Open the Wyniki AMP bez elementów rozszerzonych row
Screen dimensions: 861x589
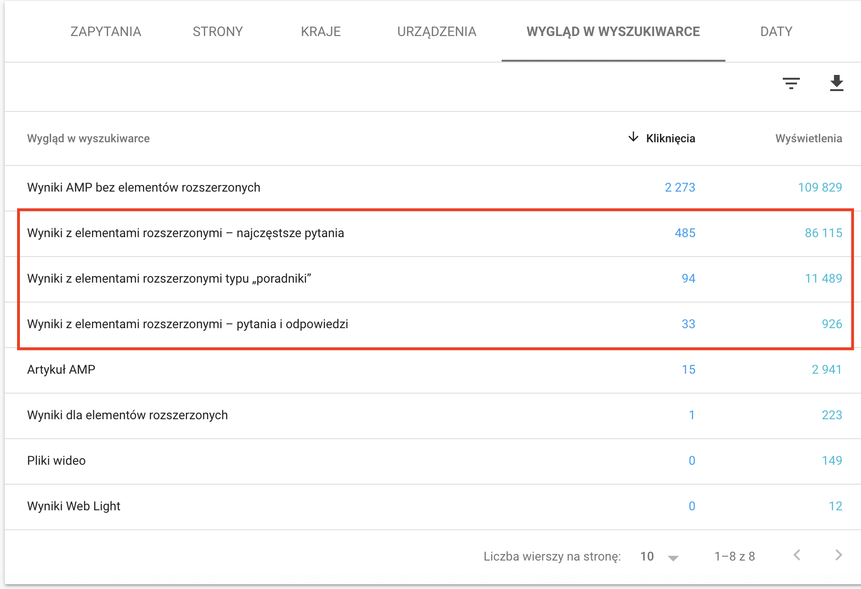[144, 188]
